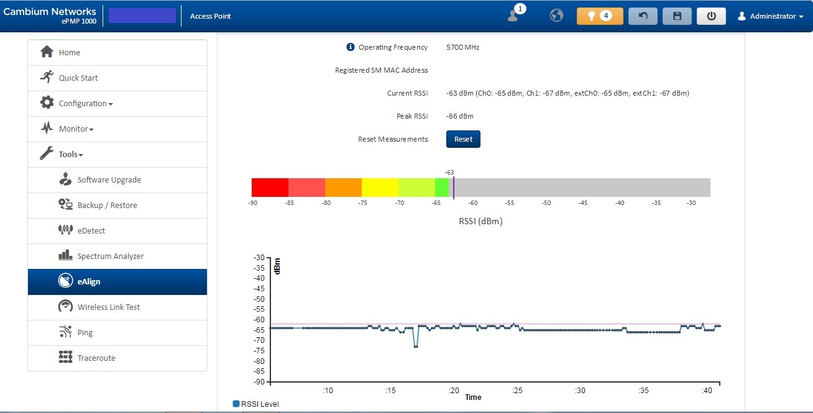
Task: Open the notifications lightbulb button
Action: click(x=599, y=16)
